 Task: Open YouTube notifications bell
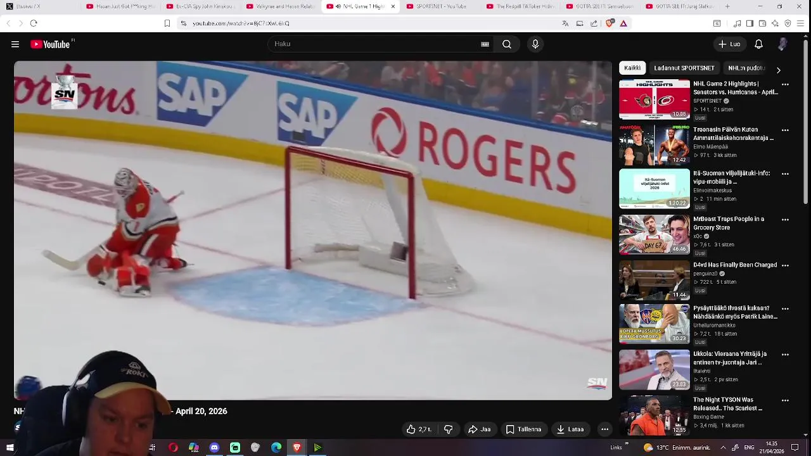[x=758, y=44]
